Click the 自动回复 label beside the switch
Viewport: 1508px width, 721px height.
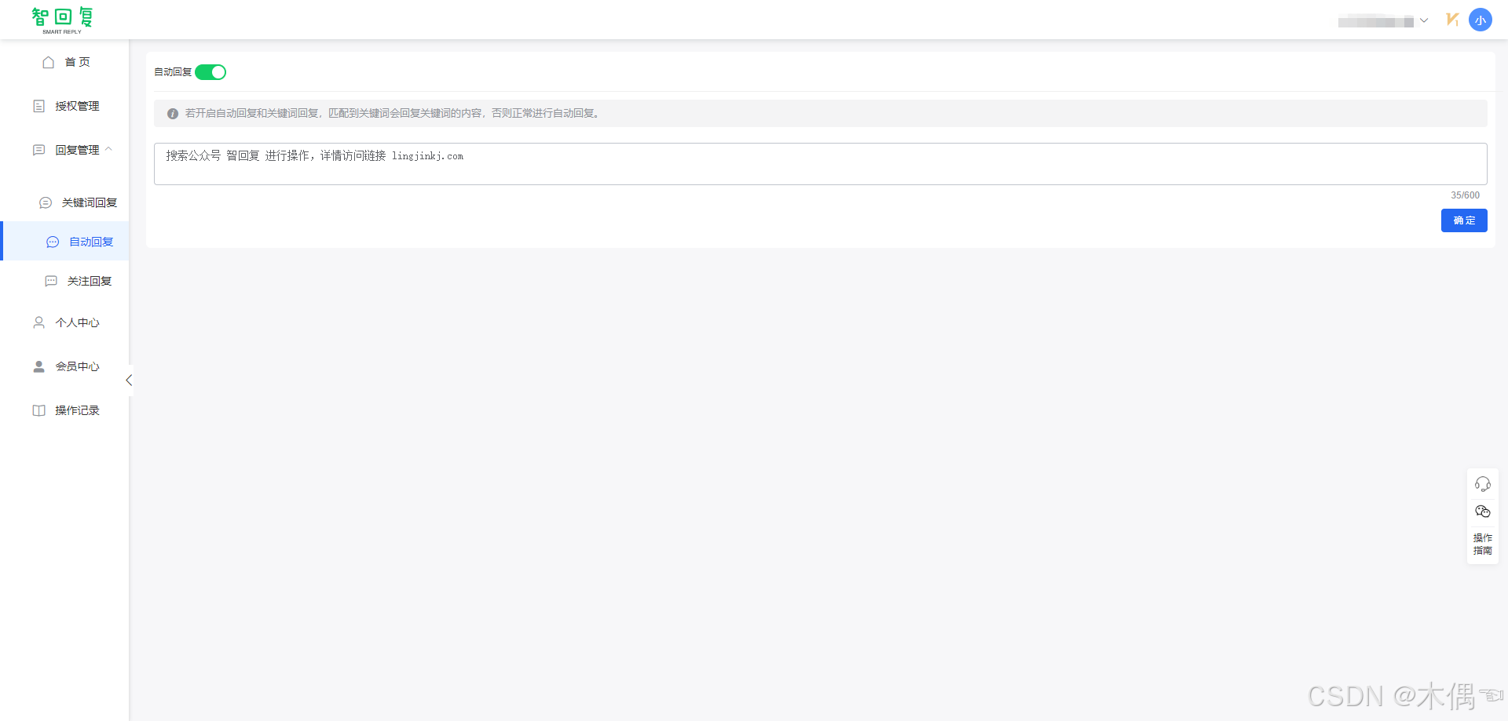point(173,72)
